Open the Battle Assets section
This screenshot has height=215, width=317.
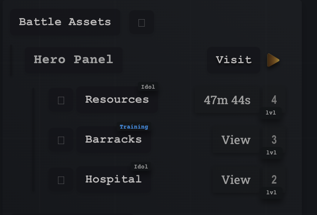(x=65, y=22)
